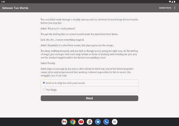179x126 pixels.
Task: Open the Phone app in dock
Action: coord(106,122)
